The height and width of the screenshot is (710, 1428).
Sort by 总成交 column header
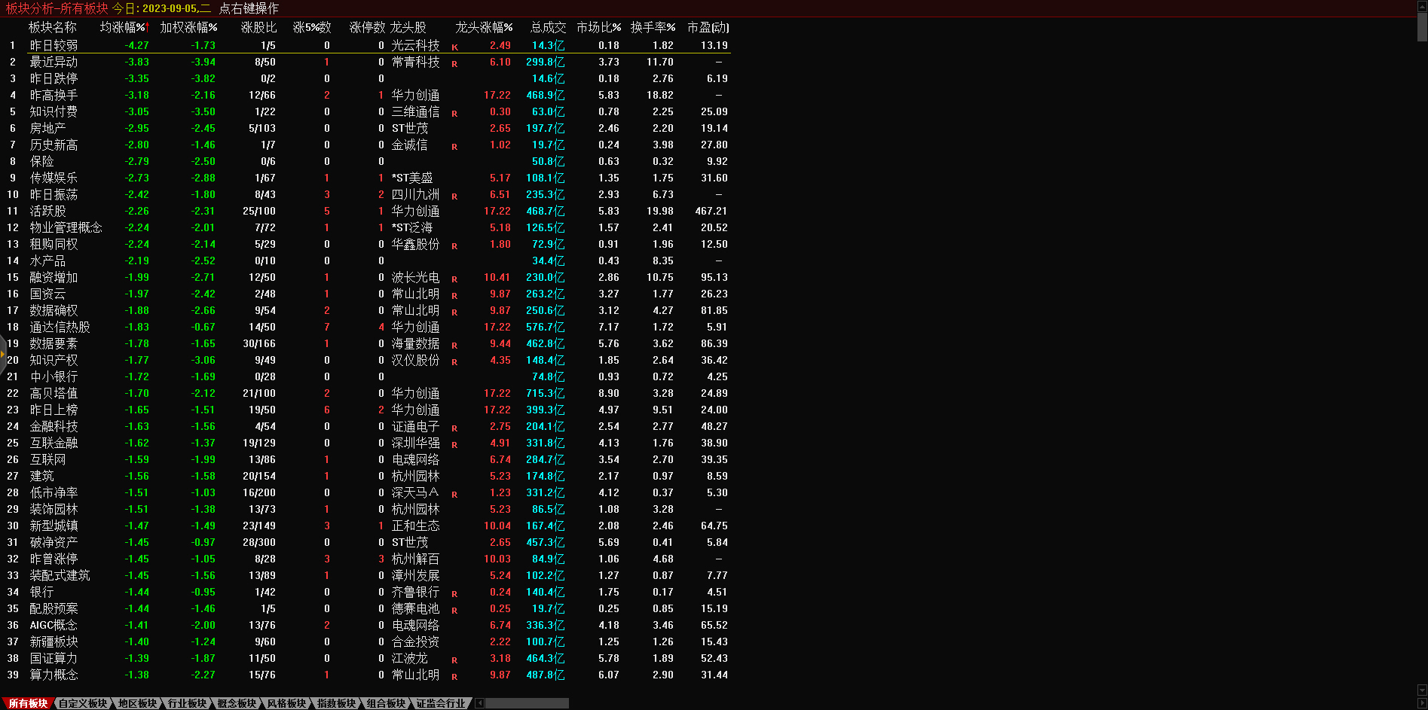pyautogui.click(x=548, y=28)
